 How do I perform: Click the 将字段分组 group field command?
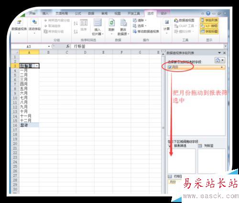click(54, 31)
